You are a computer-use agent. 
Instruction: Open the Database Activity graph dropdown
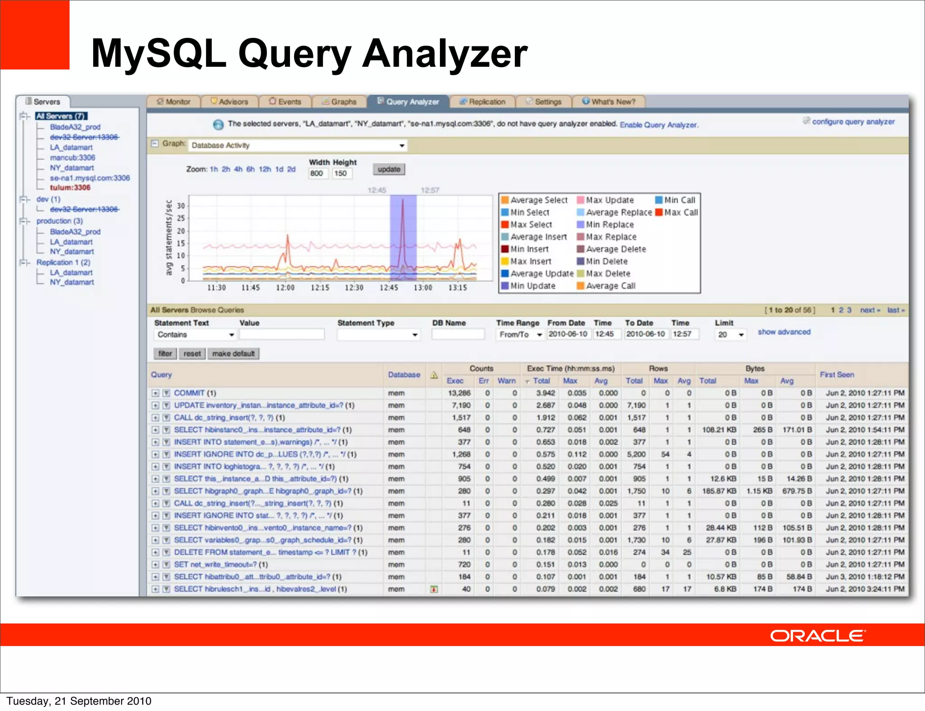pos(298,145)
